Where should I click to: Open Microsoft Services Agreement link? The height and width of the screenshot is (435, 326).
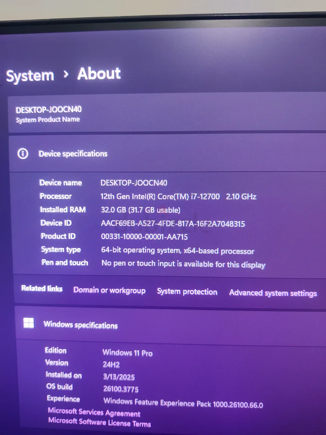click(x=94, y=412)
